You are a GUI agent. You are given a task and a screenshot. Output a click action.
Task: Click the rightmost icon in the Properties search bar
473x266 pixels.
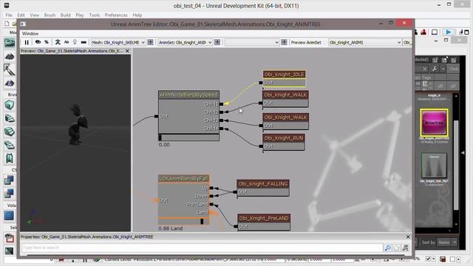pyautogui.click(x=405, y=248)
